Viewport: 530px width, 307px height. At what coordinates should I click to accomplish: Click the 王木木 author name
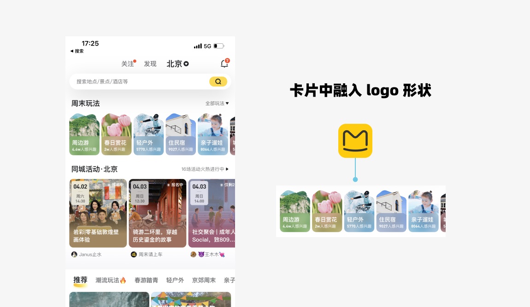[x=211, y=255]
